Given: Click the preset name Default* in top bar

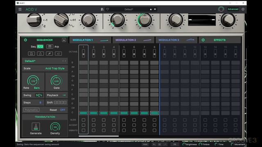Looking at the screenshot, I should coord(129,9).
